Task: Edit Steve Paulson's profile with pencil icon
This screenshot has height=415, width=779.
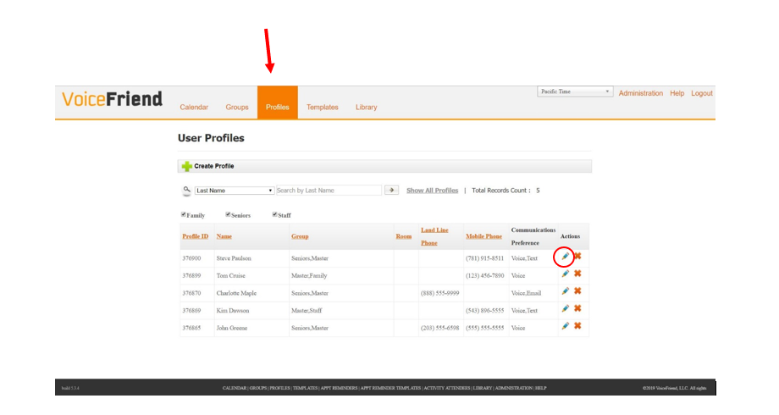Action: pyautogui.click(x=565, y=257)
